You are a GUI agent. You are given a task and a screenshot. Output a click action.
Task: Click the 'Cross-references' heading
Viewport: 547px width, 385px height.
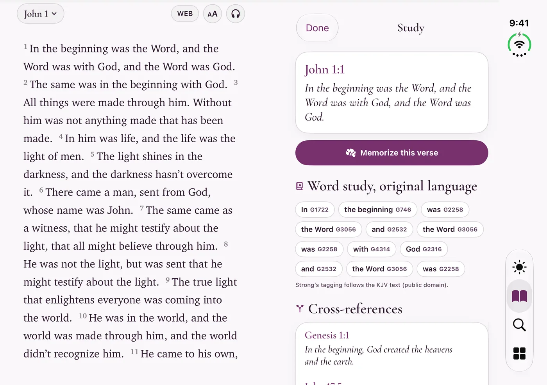pyautogui.click(x=355, y=309)
